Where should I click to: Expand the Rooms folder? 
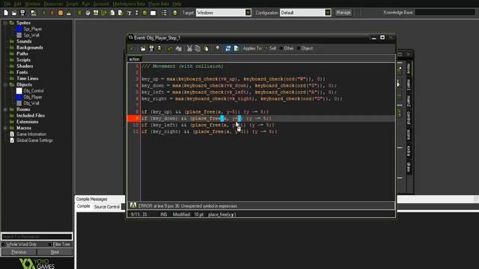tap(5, 109)
